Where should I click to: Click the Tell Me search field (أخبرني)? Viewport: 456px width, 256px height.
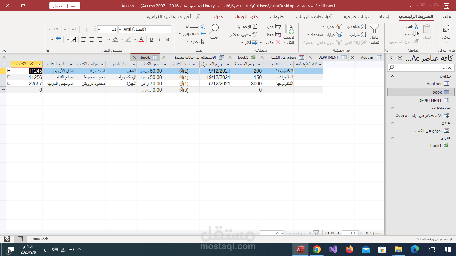tap(174, 17)
